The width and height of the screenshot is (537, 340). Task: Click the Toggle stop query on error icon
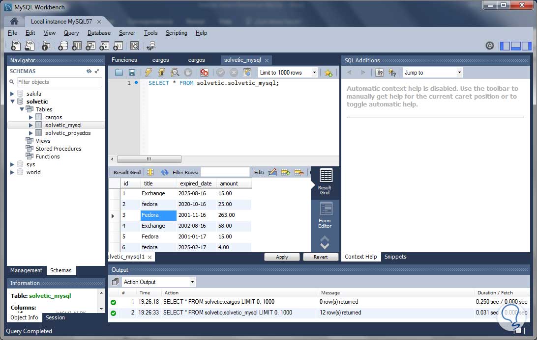point(204,72)
